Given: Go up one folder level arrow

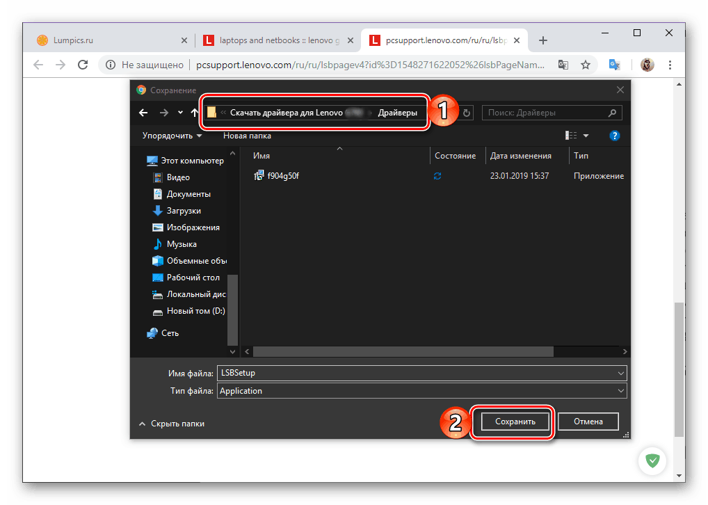Looking at the screenshot, I should click(194, 113).
